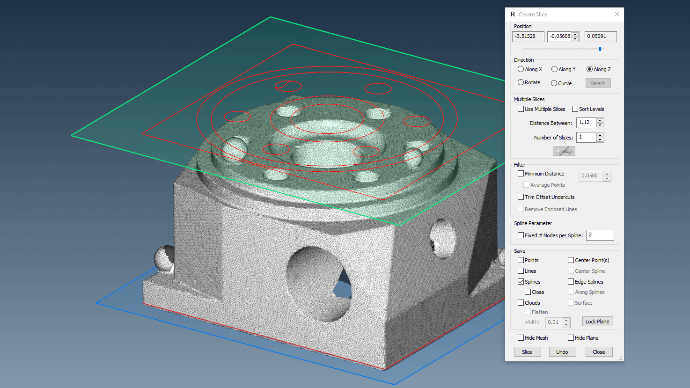
Task: Check the Center Point(s) option
Action: [x=571, y=260]
